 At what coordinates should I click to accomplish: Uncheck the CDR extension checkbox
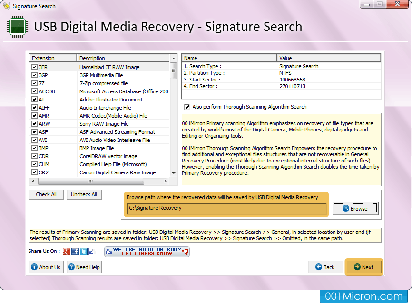(34, 156)
